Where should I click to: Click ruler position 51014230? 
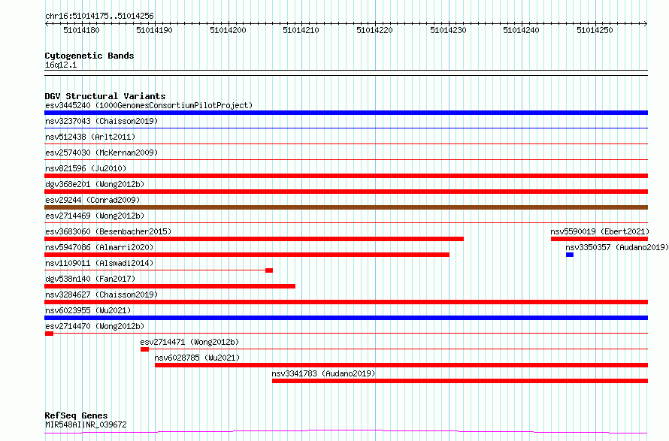coord(449,30)
